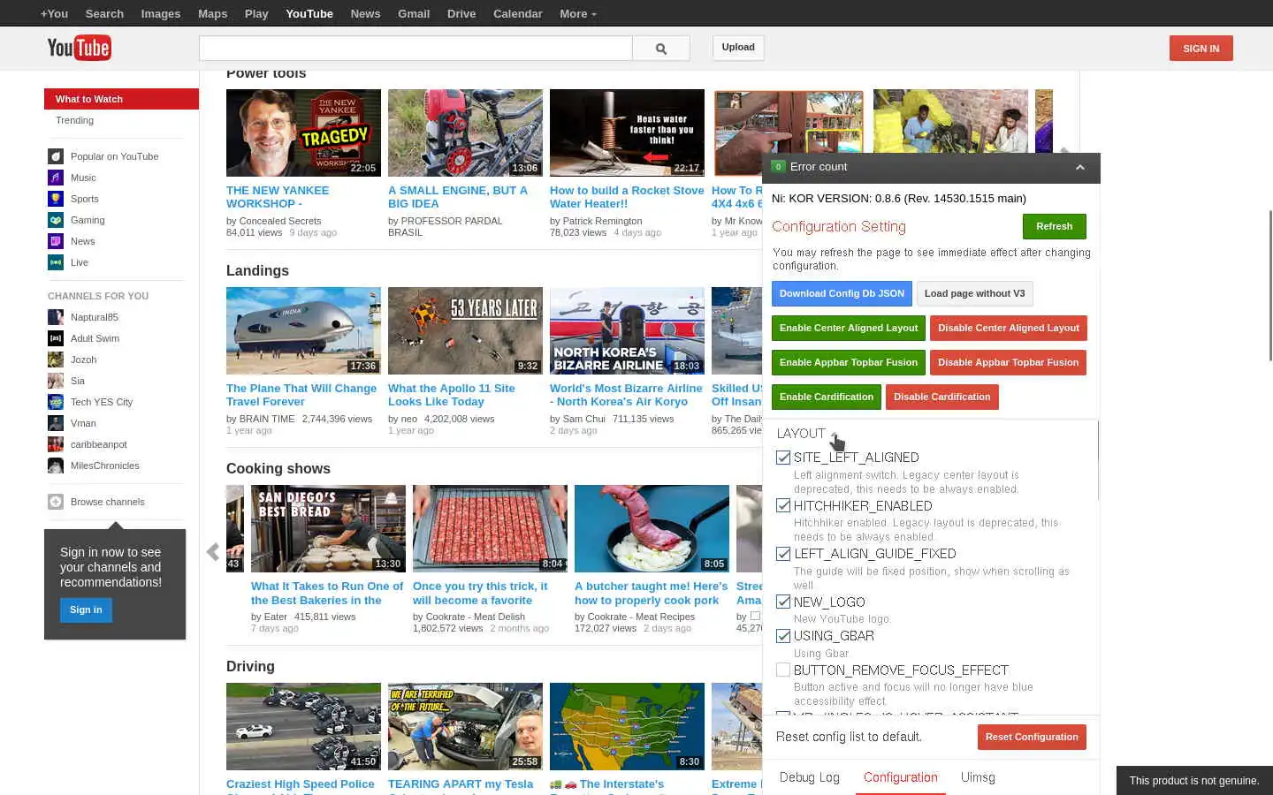Click the Error count badge icon
Image resolution: width=1273 pixels, height=795 pixels.
(x=778, y=166)
